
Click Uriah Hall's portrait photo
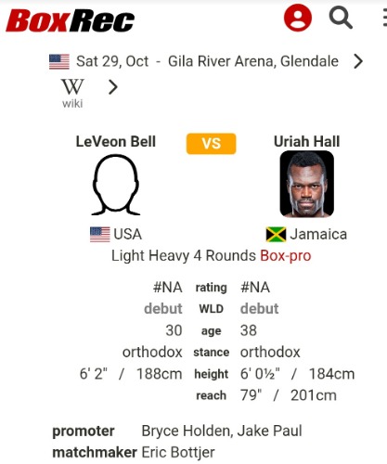[x=307, y=184]
